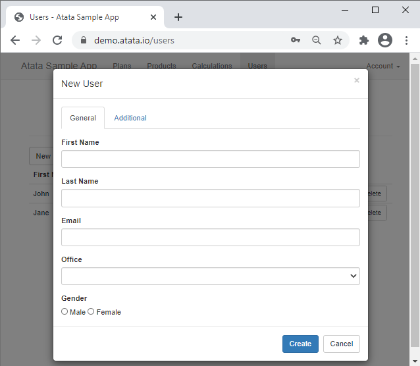Click the scrollbar up arrow
This screenshot has height=366, width=420.
(x=415, y=59)
